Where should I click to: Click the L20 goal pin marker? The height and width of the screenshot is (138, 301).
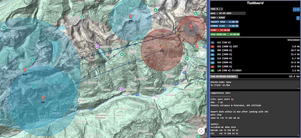[x=196, y=46]
